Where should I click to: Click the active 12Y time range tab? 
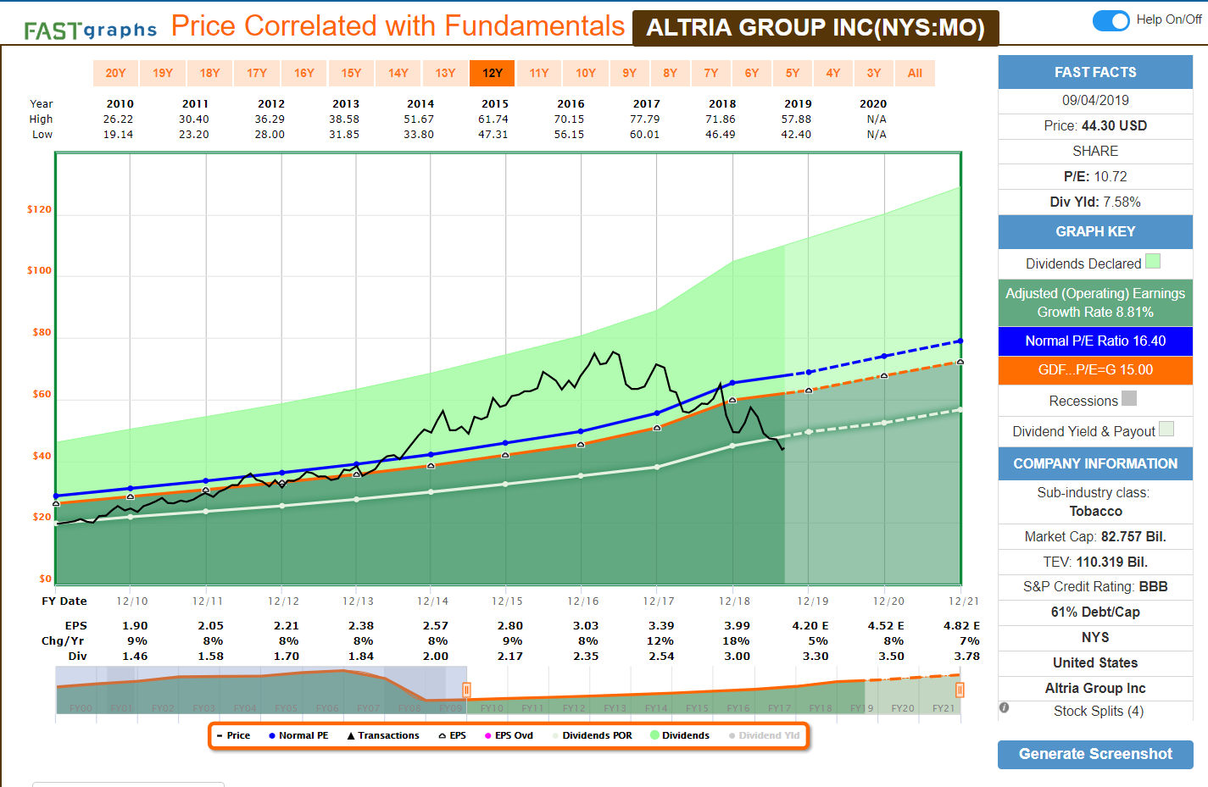492,73
